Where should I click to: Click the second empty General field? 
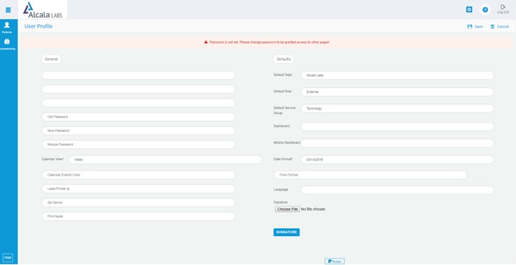tap(138, 89)
